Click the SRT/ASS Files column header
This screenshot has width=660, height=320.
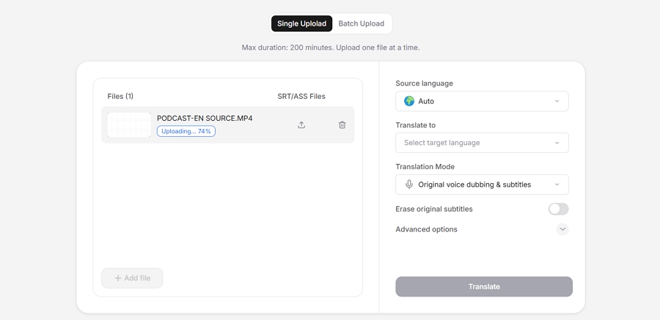tap(301, 97)
